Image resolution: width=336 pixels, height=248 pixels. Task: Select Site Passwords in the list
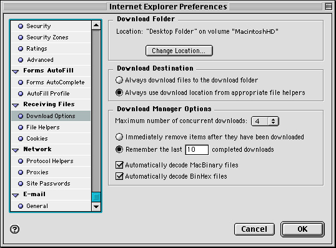pos(51,184)
